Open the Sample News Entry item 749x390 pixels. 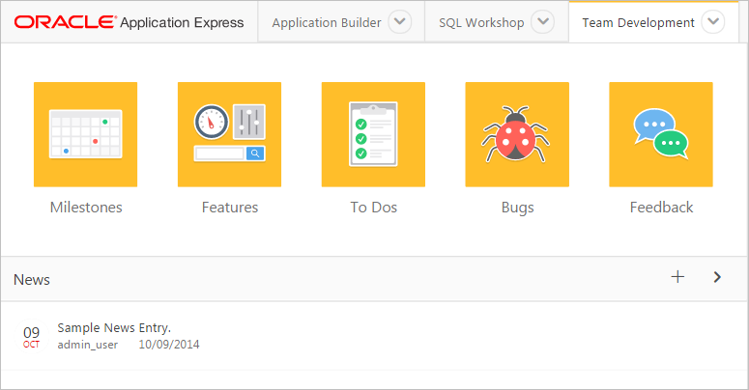tap(114, 327)
